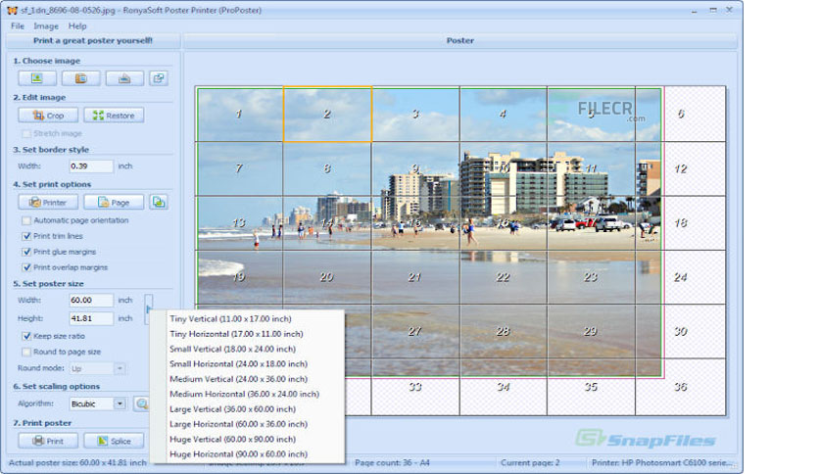Pick Large Horizontal (60.00 x 36.00 inch)
Viewport: 819px width, 474px height.
247,424
